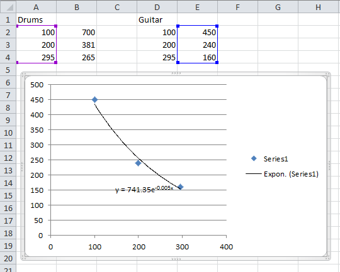The height and width of the screenshot is (272, 340).
Task: Select the chart data point near 160
Action: point(181,187)
